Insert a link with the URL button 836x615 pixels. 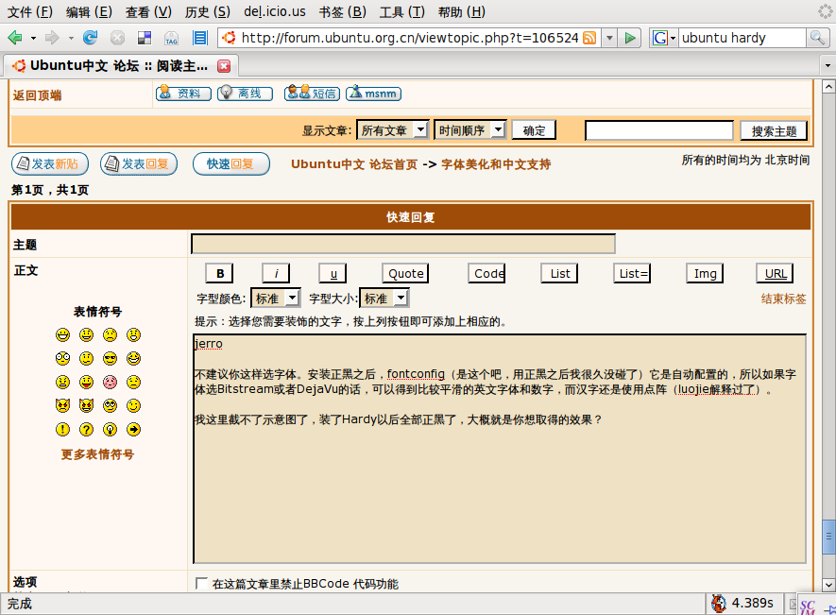point(776,274)
